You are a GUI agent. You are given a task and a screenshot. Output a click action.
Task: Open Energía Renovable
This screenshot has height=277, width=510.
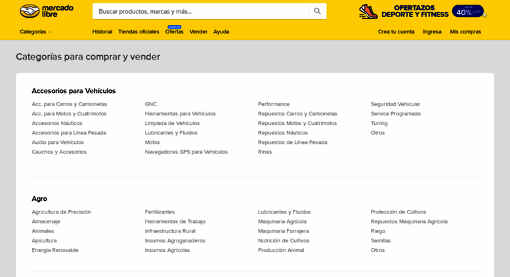(55, 250)
